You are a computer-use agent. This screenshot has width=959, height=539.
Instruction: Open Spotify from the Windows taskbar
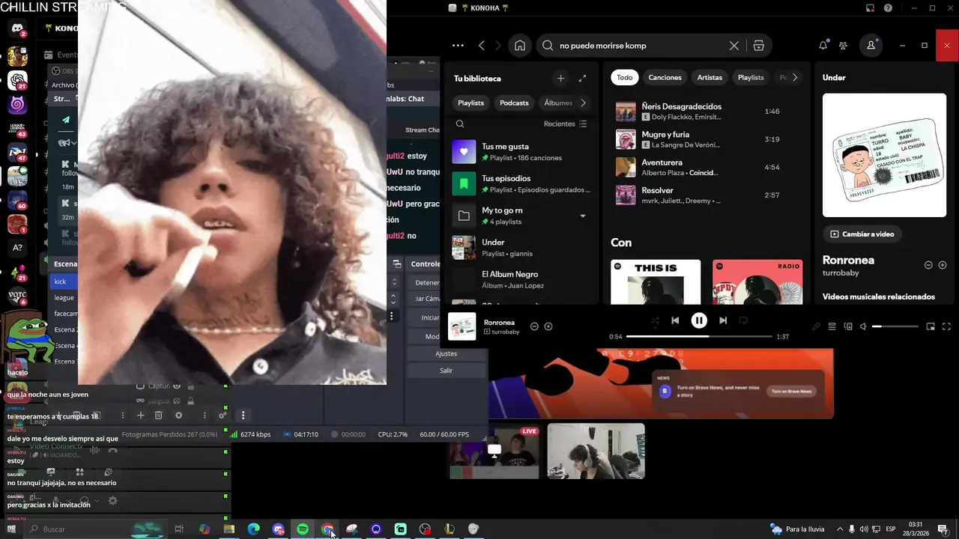click(x=303, y=529)
